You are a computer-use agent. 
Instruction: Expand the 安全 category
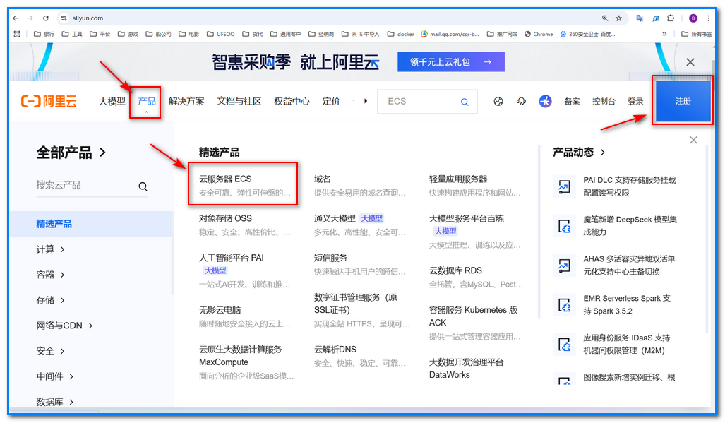[x=50, y=351]
